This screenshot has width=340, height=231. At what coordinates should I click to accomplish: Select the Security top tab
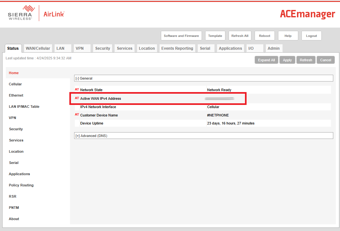[x=102, y=48]
